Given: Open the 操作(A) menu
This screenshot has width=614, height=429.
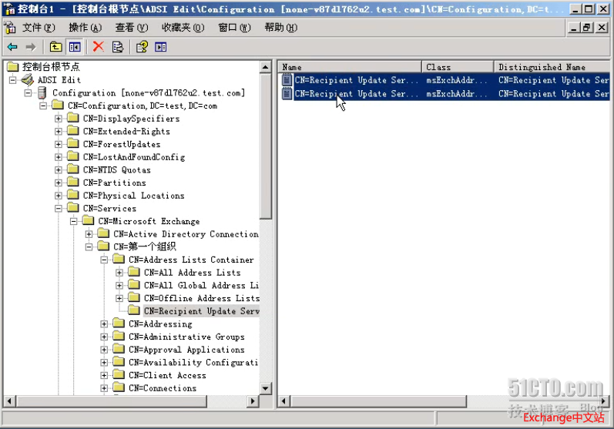Looking at the screenshot, I should pos(84,28).
